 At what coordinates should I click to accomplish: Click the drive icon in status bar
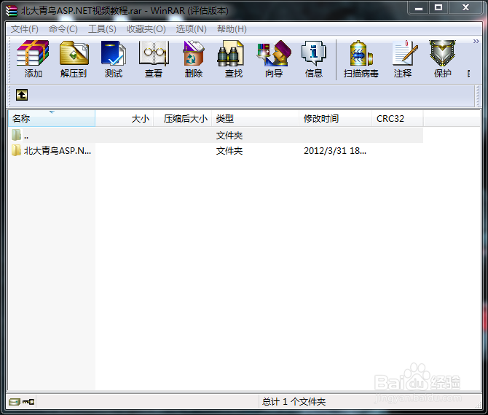pyautogui.click(x=14, y=402)
